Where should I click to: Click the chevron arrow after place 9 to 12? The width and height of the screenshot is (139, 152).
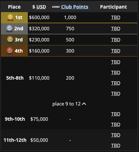(x=84, y=104)
